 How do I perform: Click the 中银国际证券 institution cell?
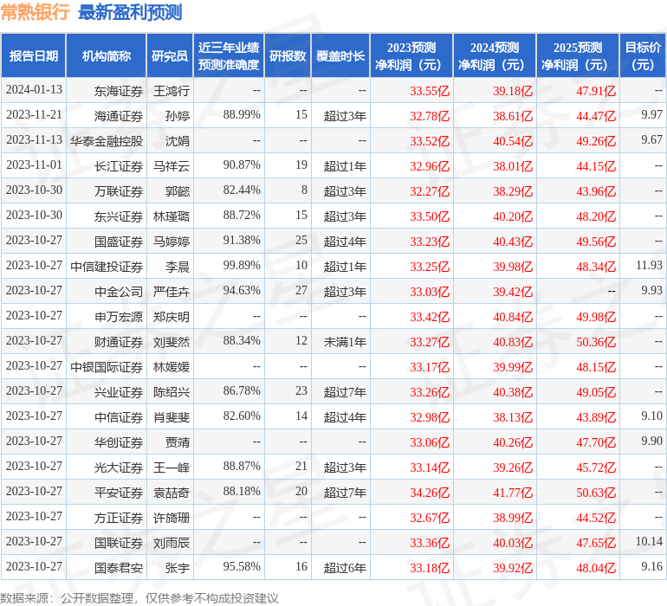[107, 366]
